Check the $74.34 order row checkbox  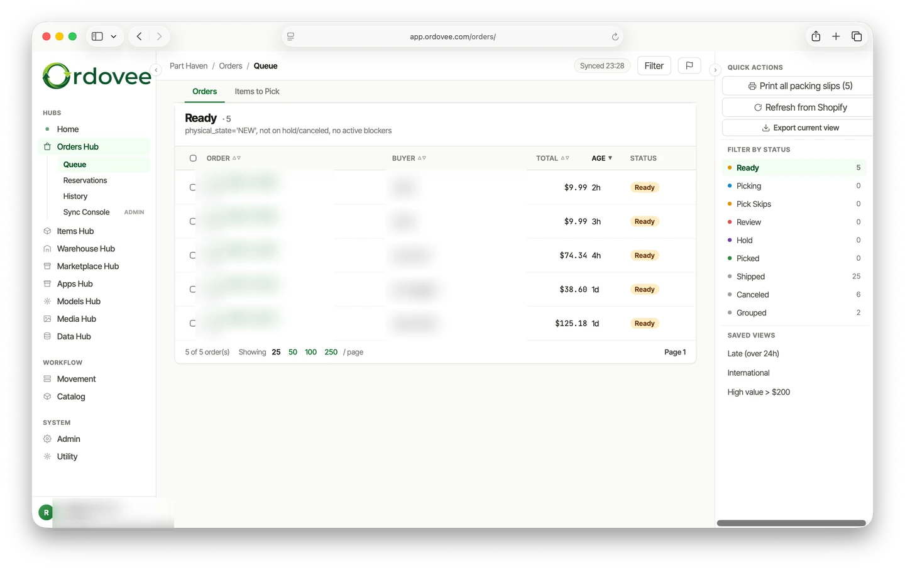(193, 255)
